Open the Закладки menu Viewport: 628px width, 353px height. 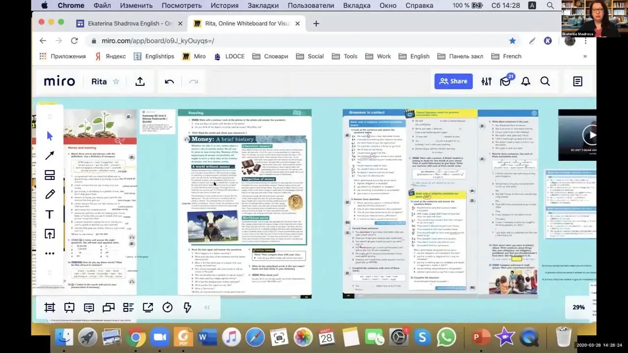[x=263, y=5]
